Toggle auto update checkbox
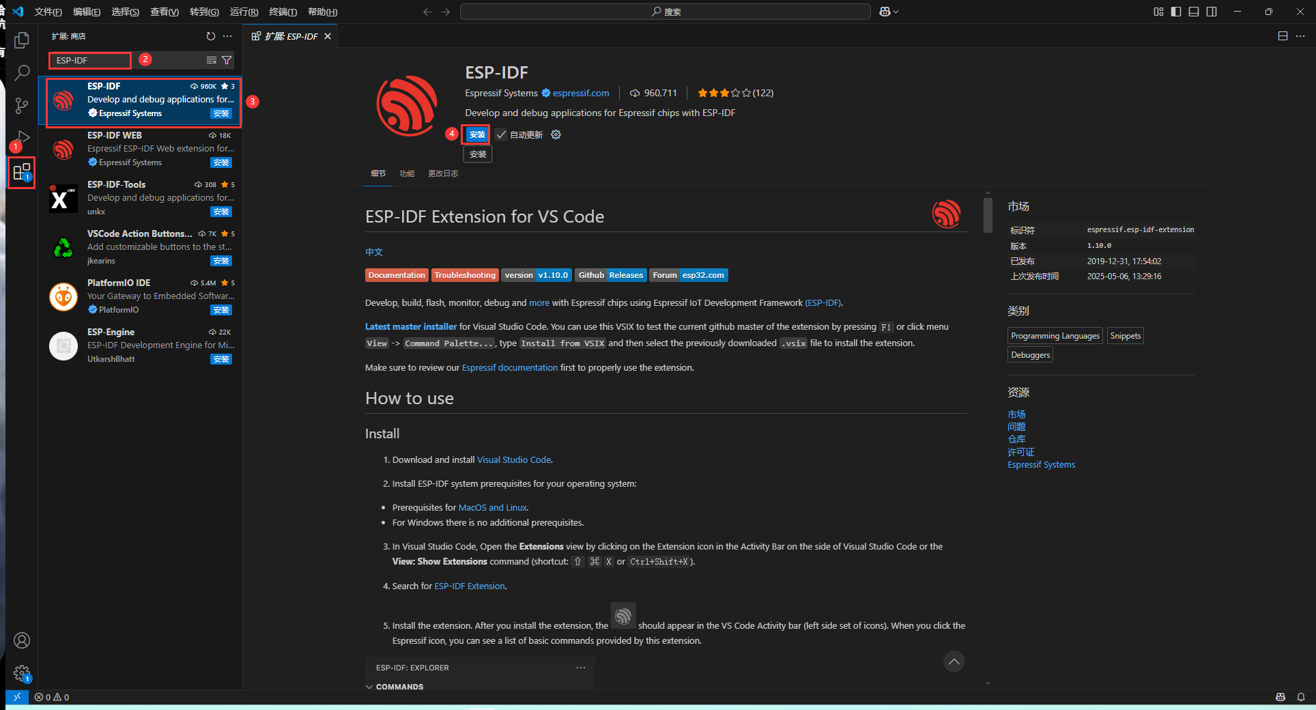Image resolution: width=1316 pixels, height=710 pixels. pos(501,134)
